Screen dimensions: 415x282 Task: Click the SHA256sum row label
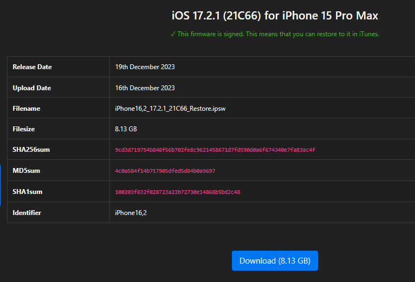(31, 150)
